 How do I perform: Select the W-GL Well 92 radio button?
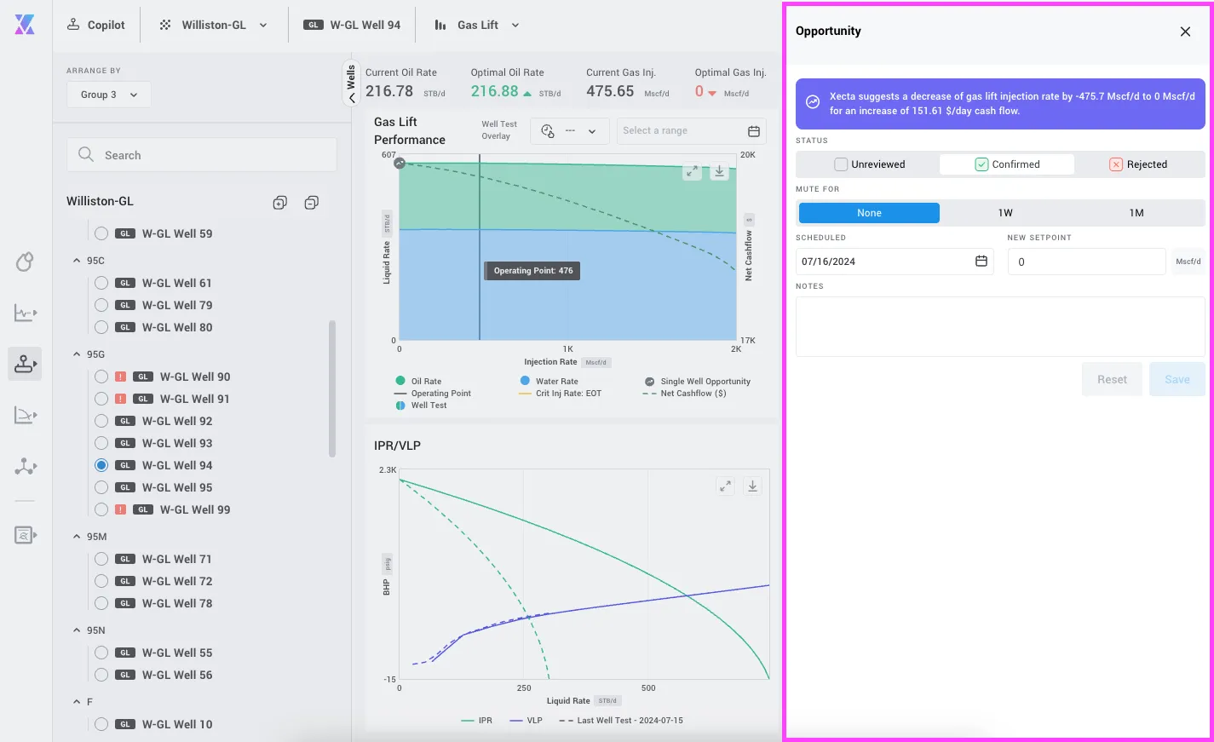101,421
